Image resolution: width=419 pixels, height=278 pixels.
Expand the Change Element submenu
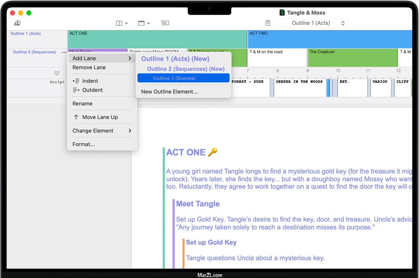click(102, 131)
